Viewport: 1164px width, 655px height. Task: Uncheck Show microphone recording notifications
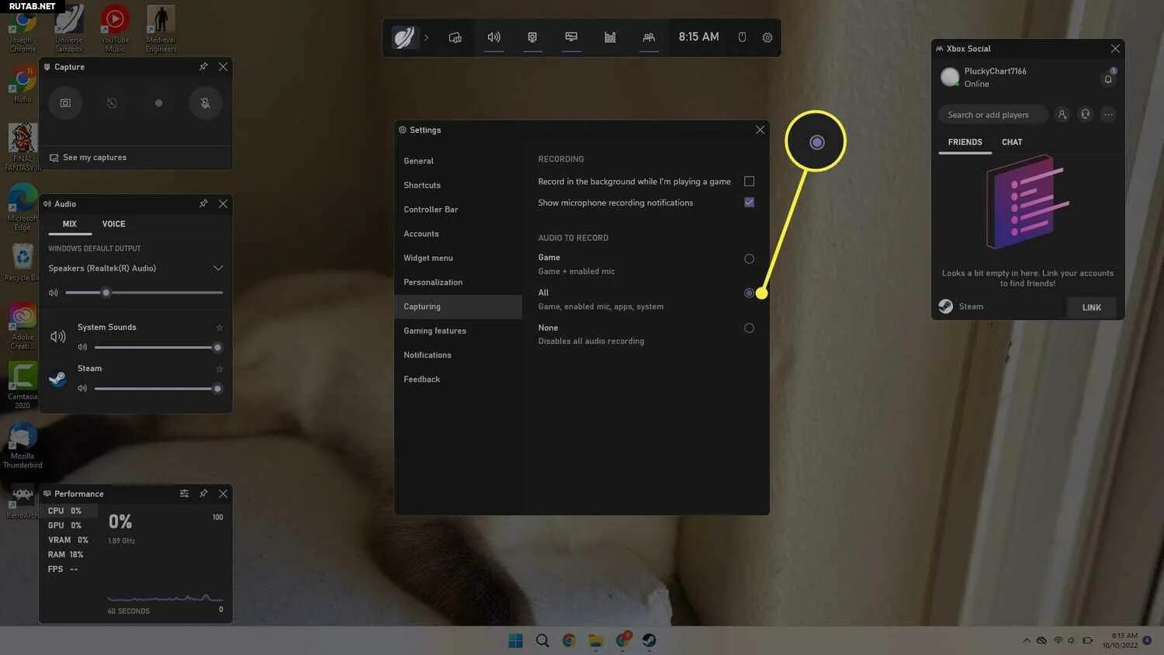click(749, 202)
